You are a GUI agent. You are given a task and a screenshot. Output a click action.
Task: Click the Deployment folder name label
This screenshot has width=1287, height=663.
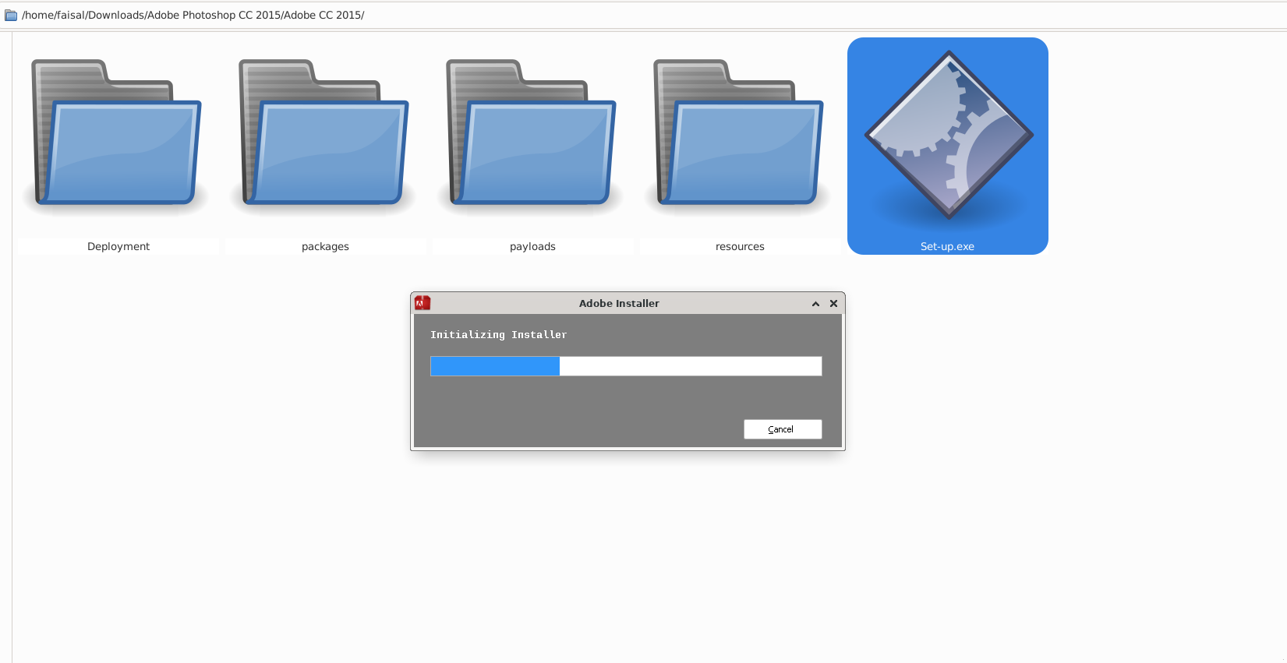click(118, 246)
